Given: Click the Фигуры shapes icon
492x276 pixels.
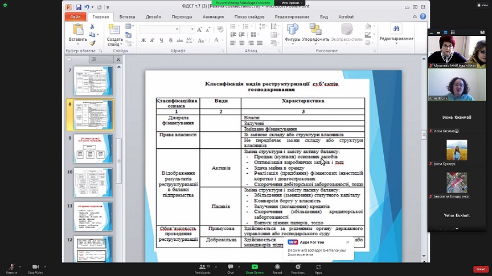Looking at the screenshot, I should (293, 29).
